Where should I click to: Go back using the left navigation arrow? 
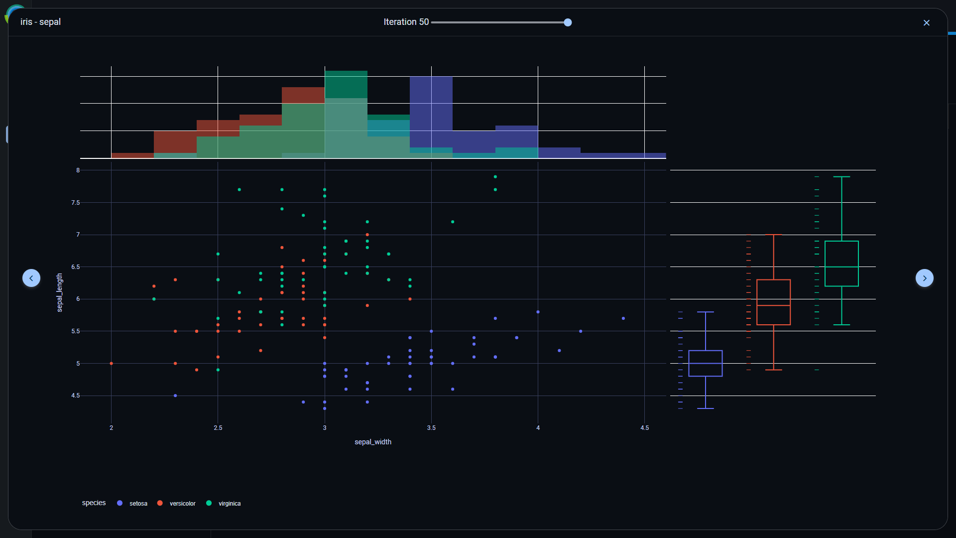tap(31, 278)
